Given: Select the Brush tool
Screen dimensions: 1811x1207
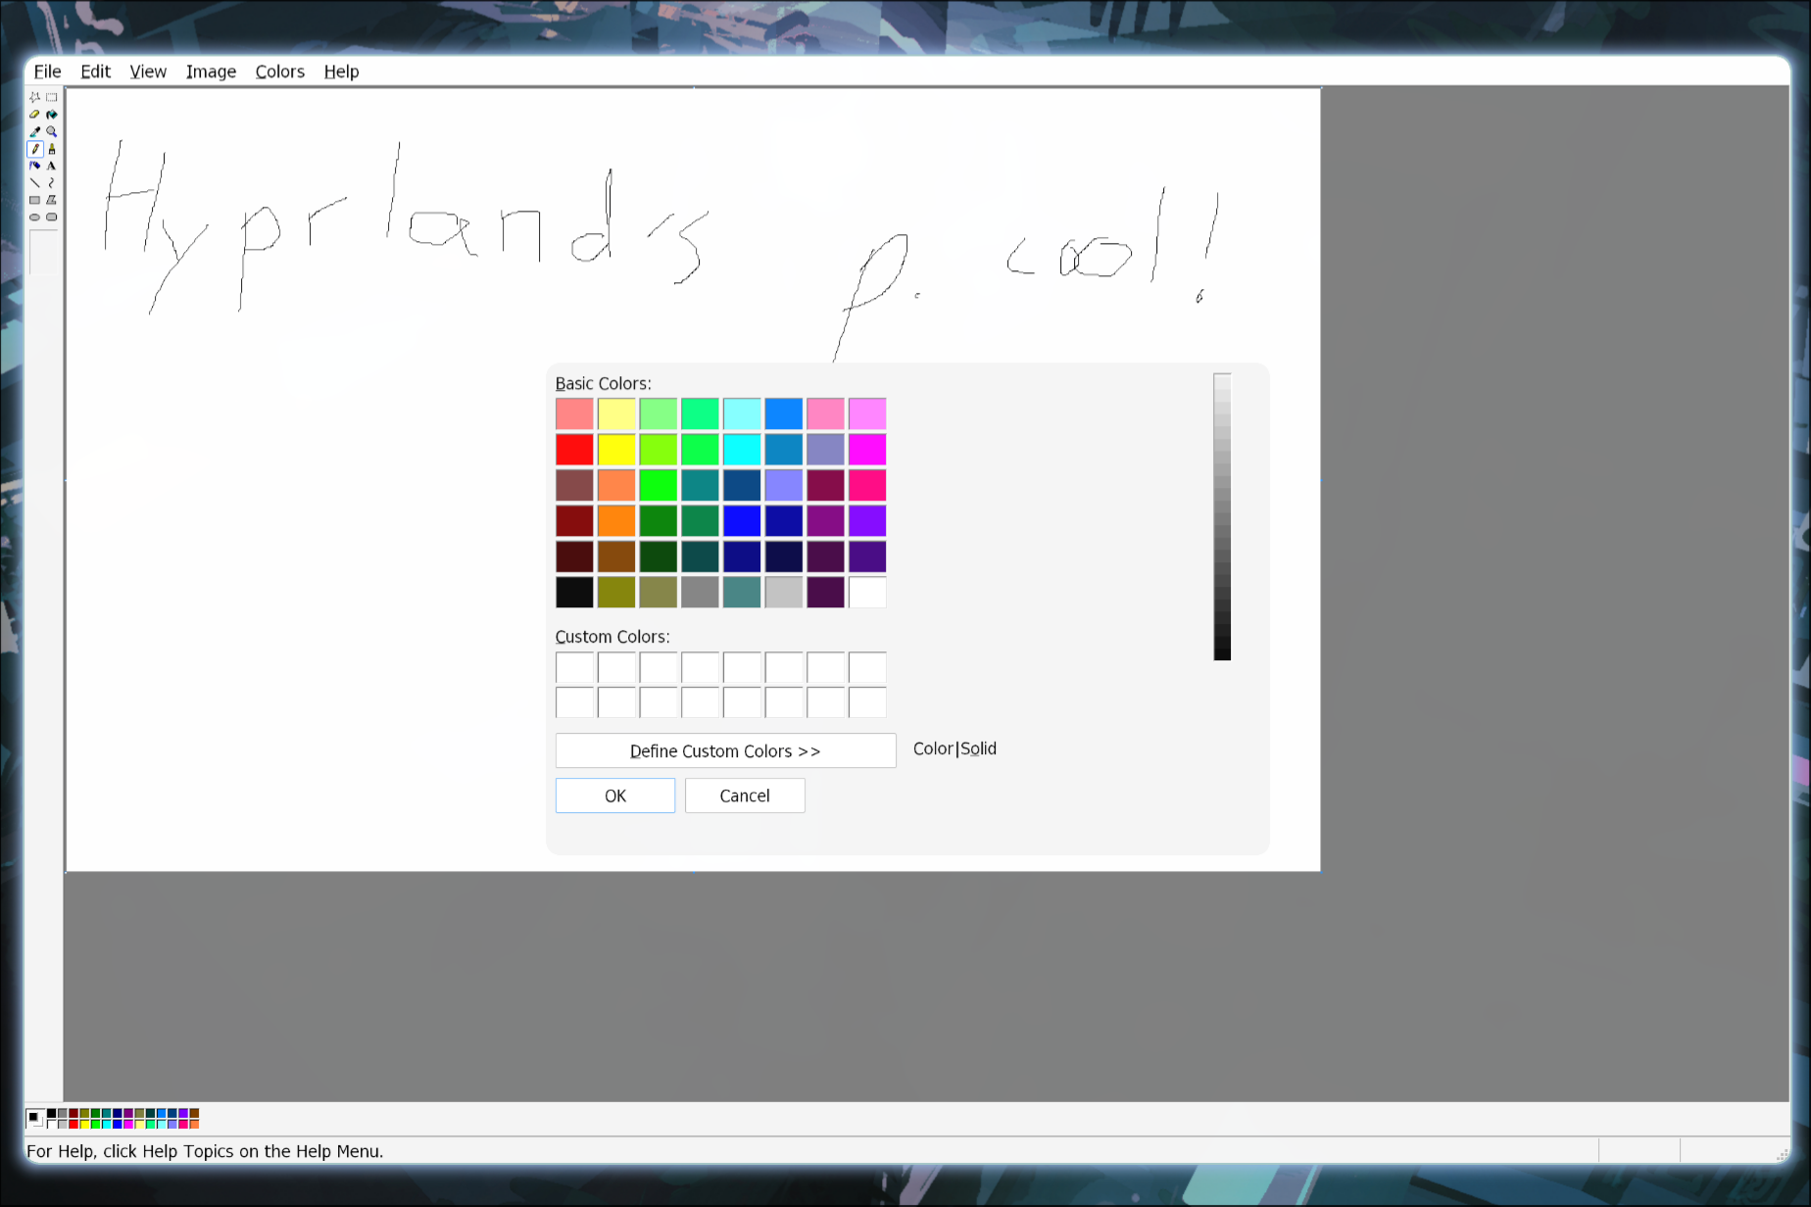Looking at the screenshot, I should click(x=52, y=149).
